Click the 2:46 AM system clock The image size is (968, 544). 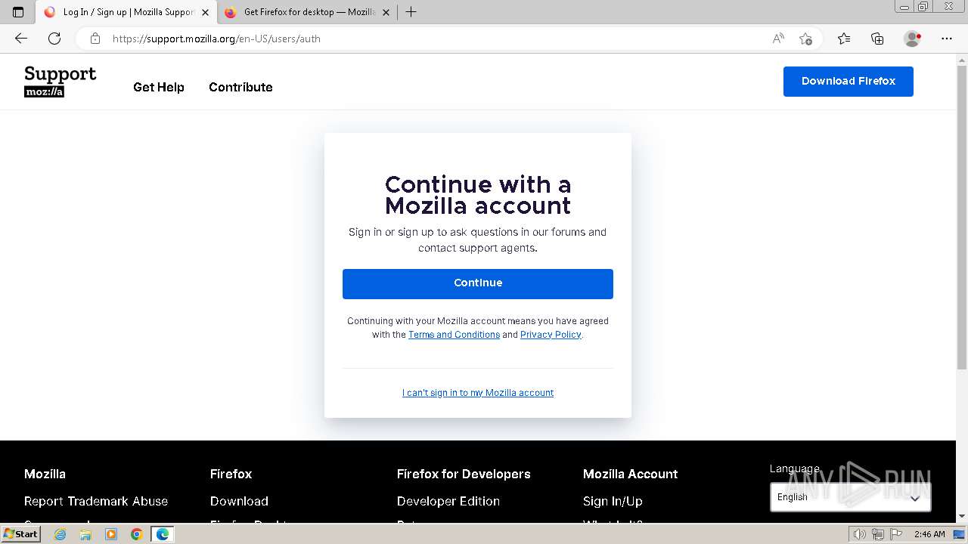coord(929,534)
